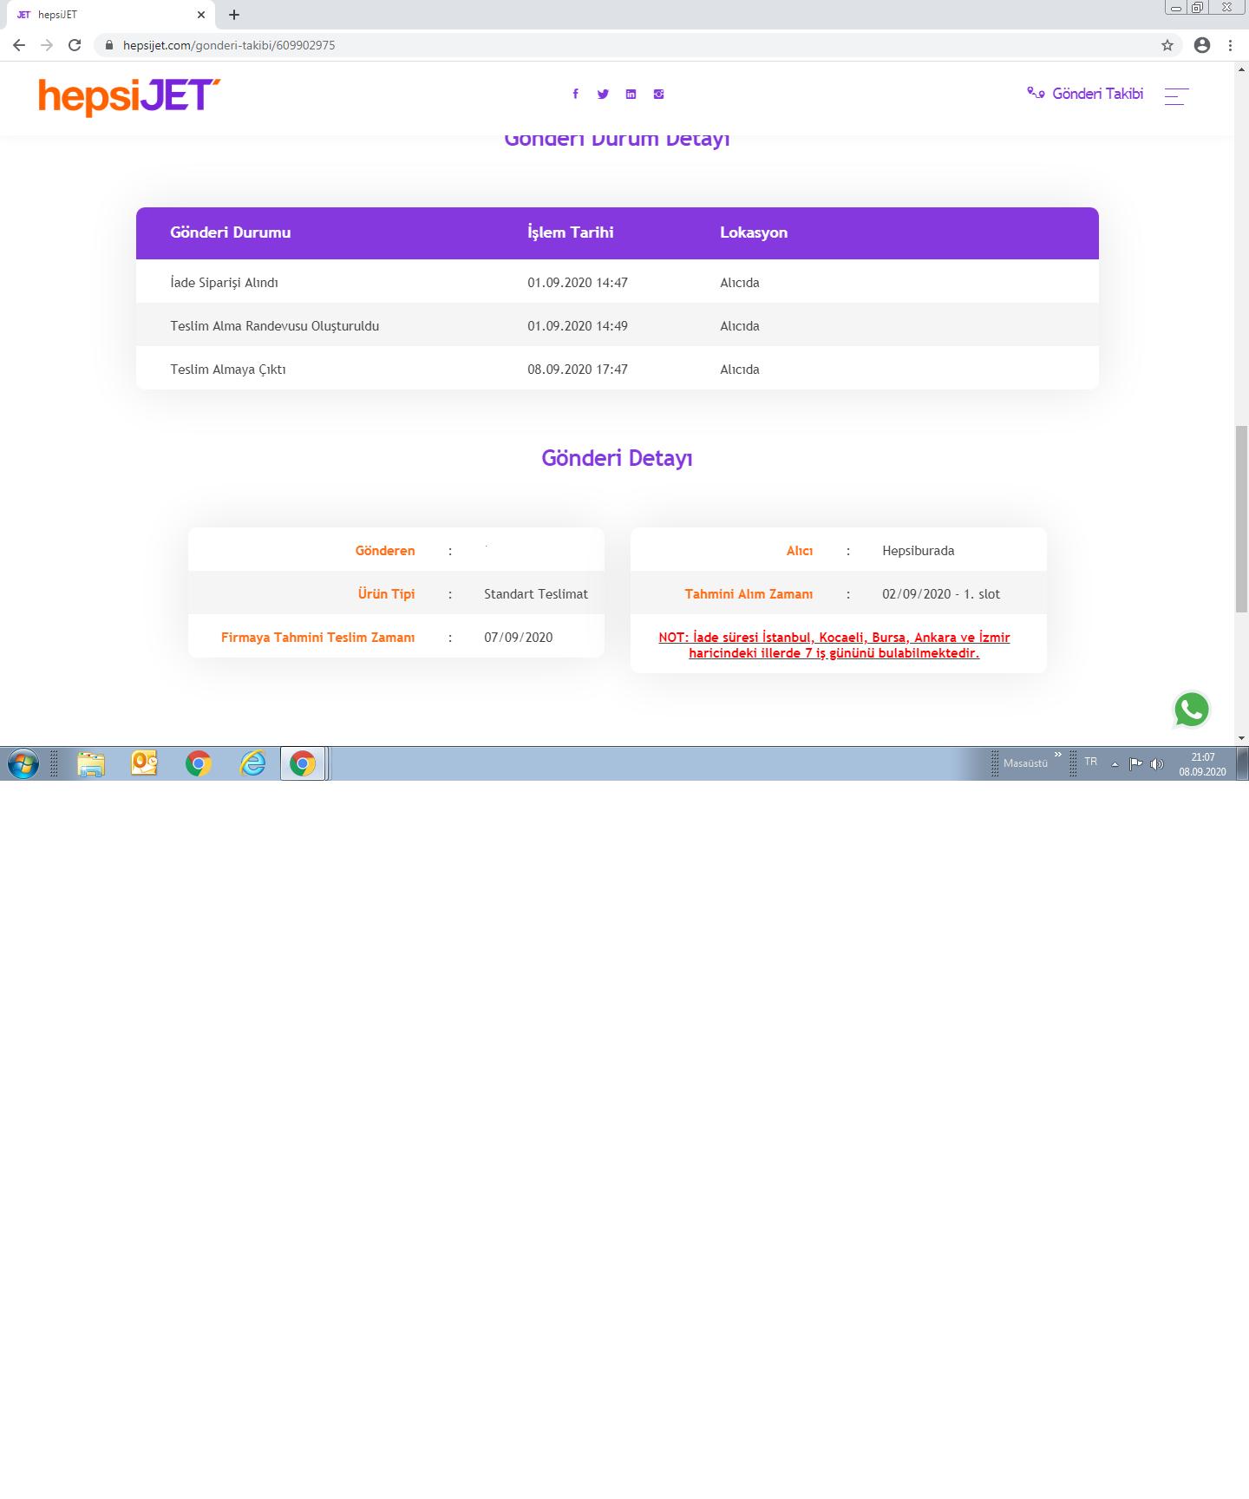The width and height of the screenshot is (1249, 1499).
Task: Click Gönderi Durumu column header
Action: [231, 232]
